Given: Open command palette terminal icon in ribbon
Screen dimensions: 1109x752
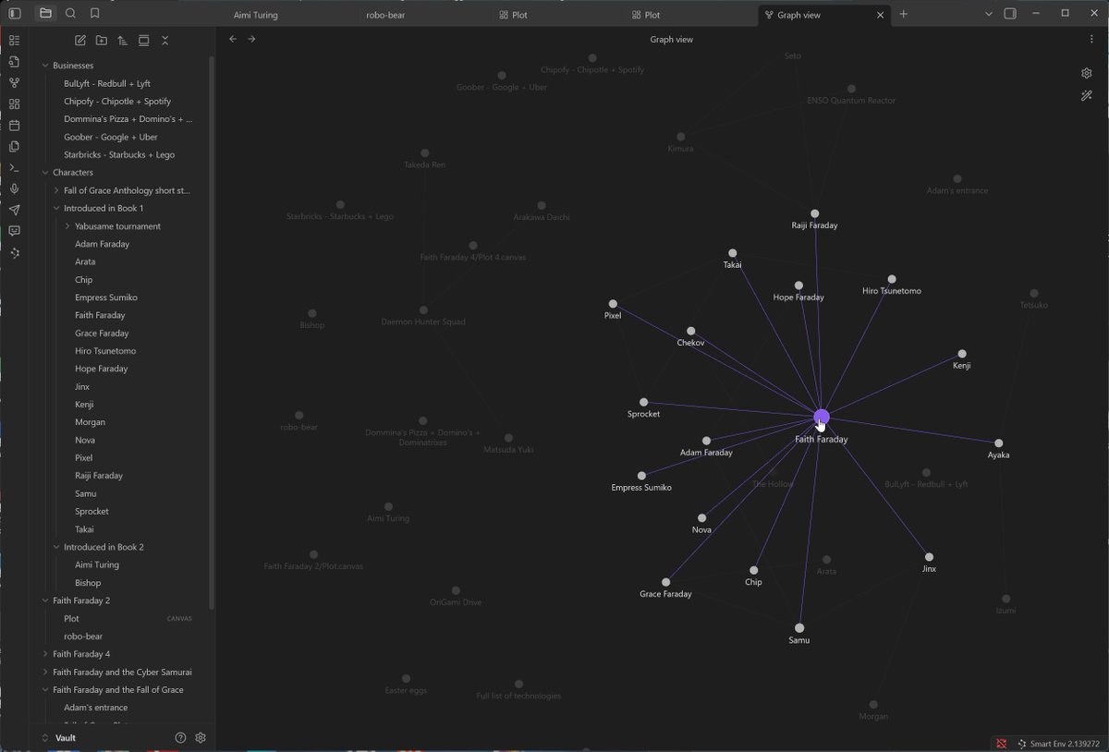Looking at the screenshot, I should pyautogui.click(x=14, y=168).
